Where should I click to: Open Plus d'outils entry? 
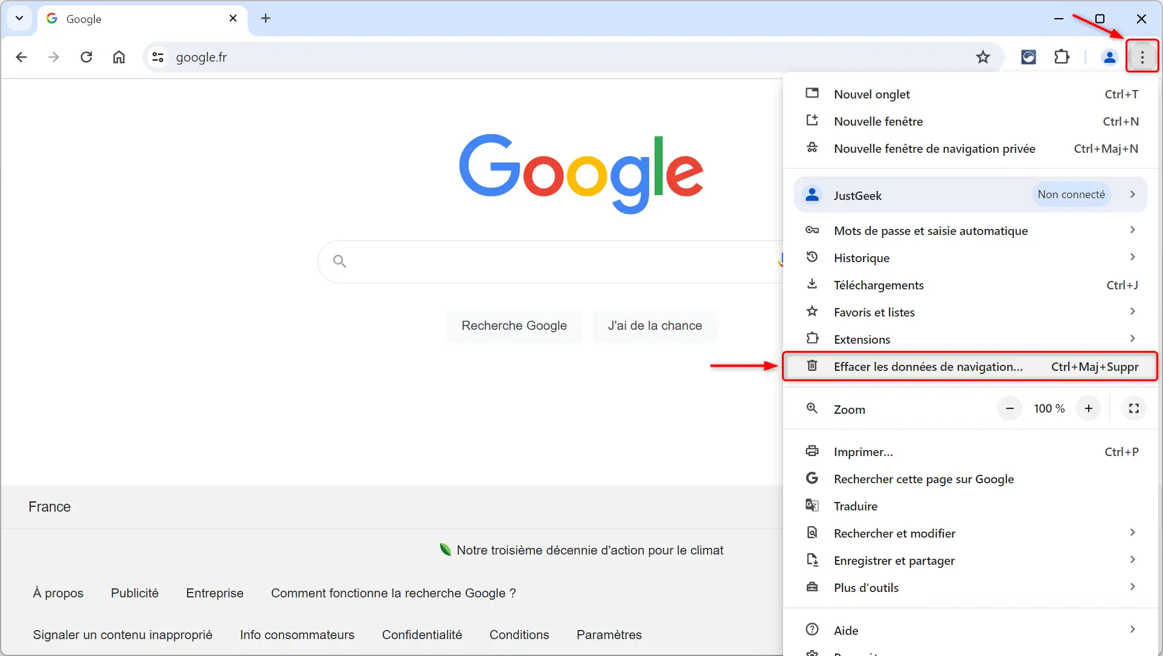coord(971,588)
